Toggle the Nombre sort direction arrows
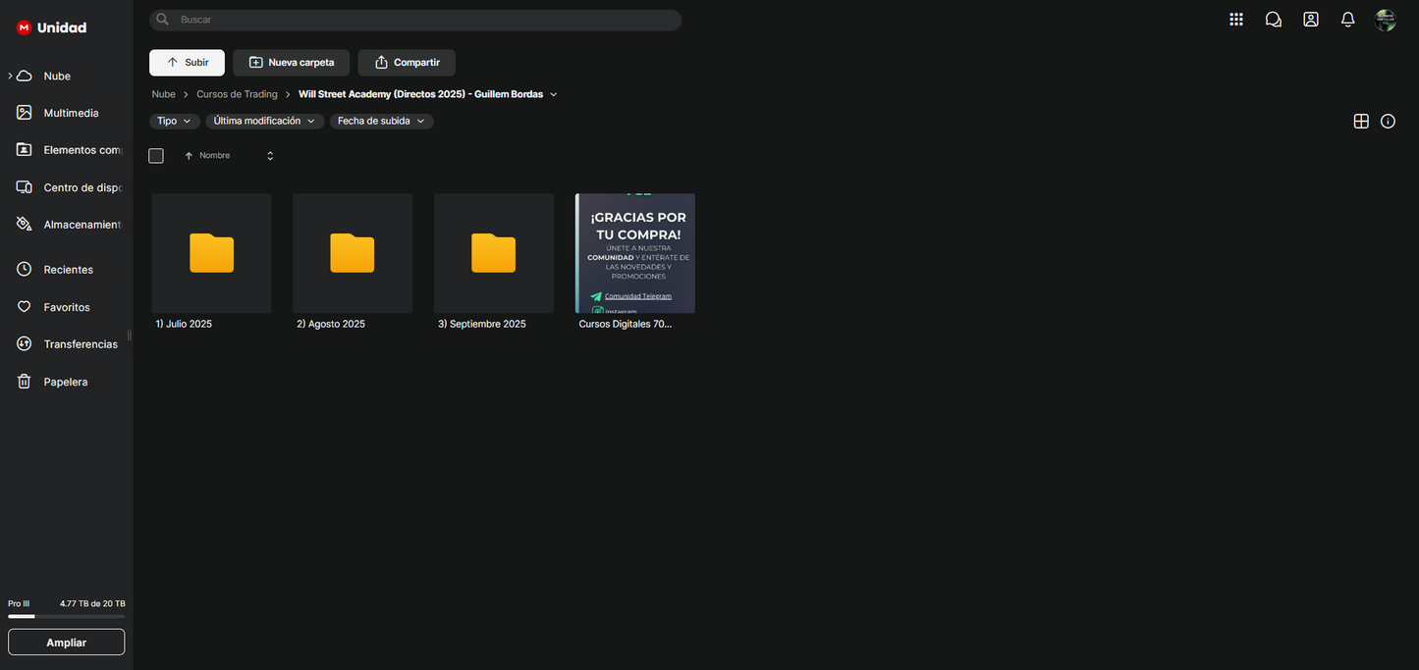Screen dimensions: 1419x670 tap(270, 156)
